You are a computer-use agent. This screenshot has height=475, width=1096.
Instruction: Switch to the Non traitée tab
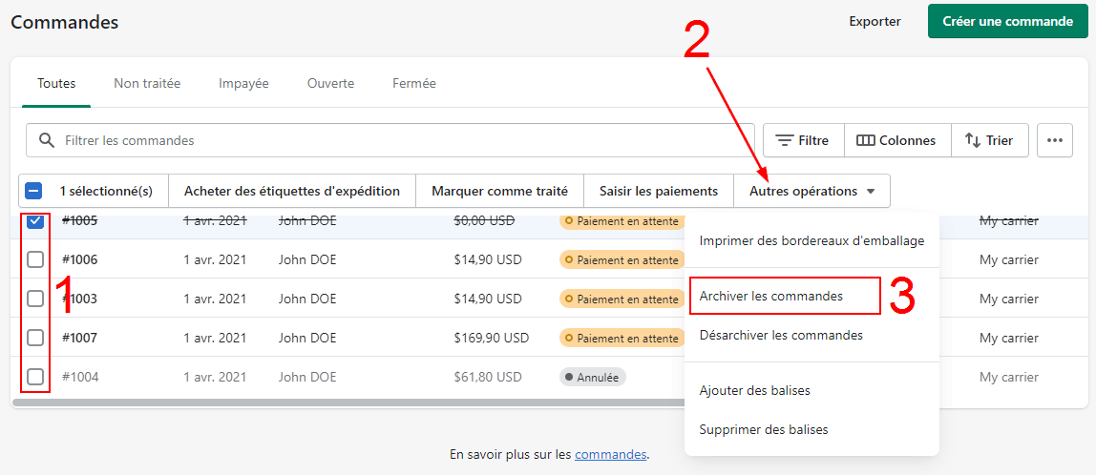point(147,83)
